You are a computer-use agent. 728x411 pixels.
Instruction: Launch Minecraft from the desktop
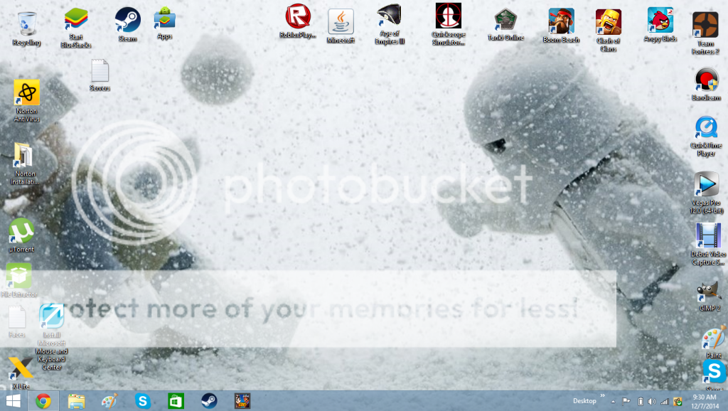pyautogui.click(x=341, y=22)
